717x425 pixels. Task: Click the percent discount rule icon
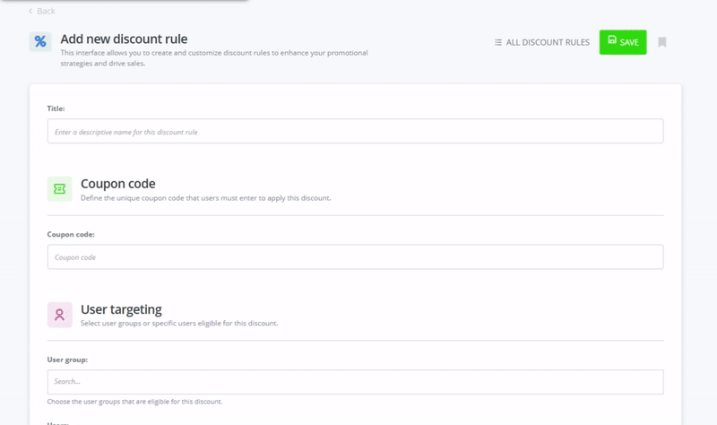click(x=40, y=41)
